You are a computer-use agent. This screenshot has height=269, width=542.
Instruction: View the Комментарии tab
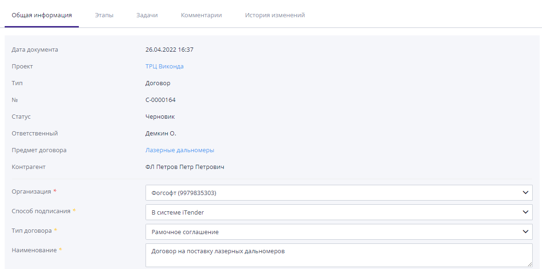tap(201, 14)
